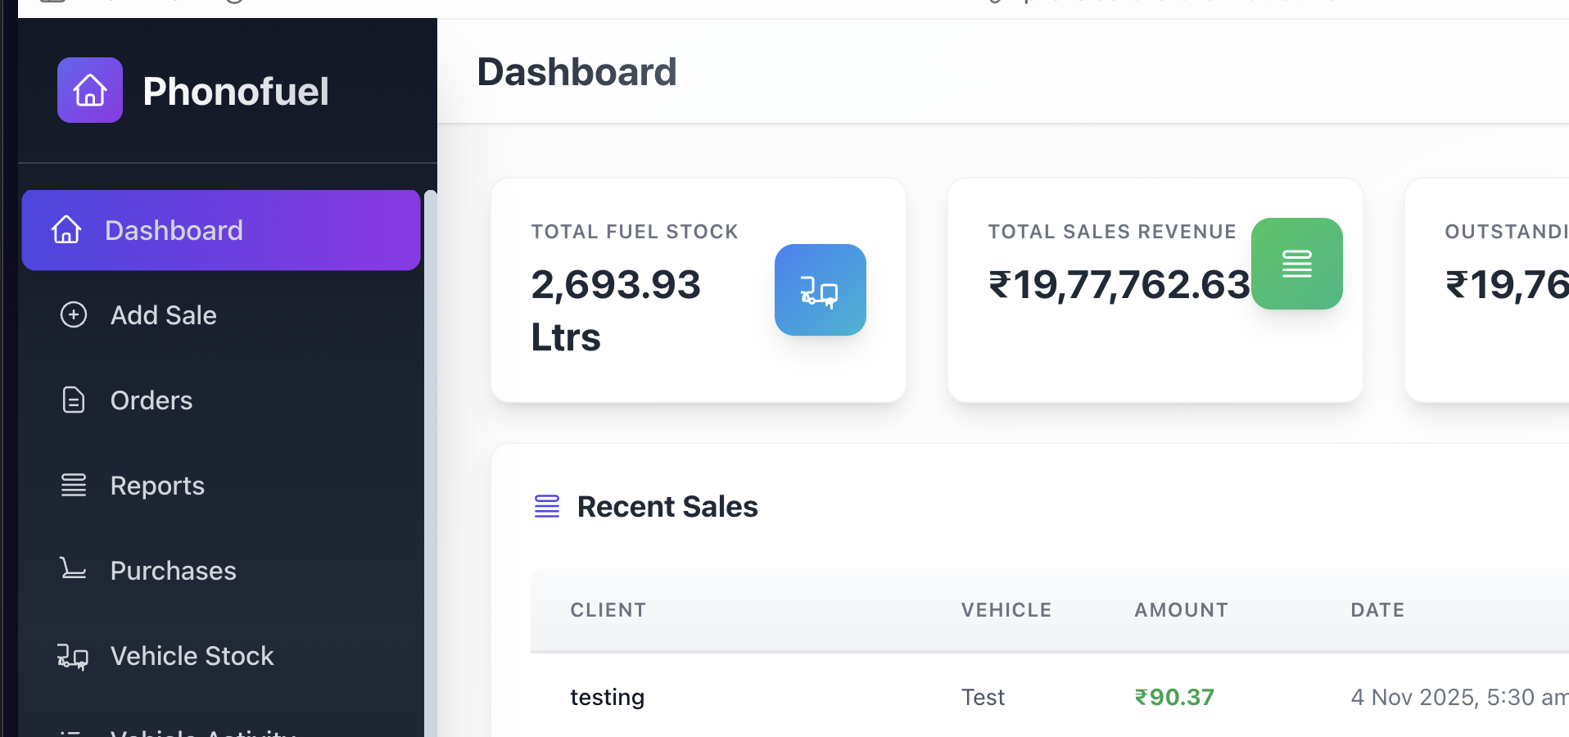1569x737 pixels.
Task: Click the truck icon beside Vehicle Stock
Action: pos(73,656)
